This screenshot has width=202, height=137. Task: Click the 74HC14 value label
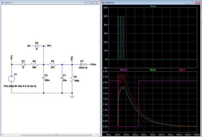tap(83, 68)
